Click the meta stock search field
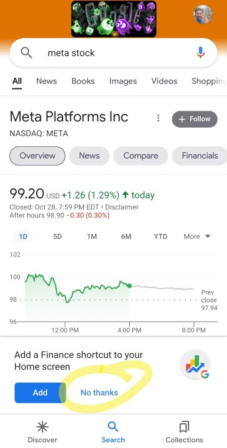 (113, 52)
